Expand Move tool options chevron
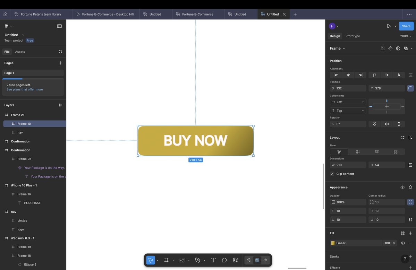This screenshot has width=416, height=270. [x=157, y=260]
